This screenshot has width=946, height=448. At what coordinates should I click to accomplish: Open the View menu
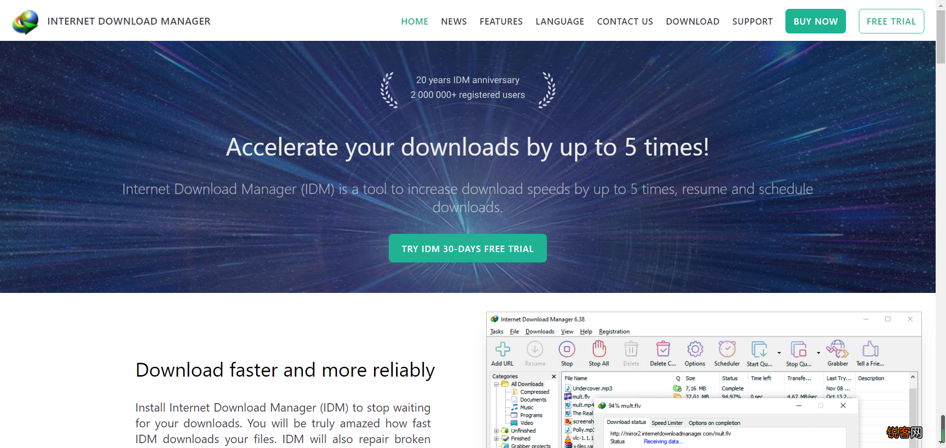(567, 332)
